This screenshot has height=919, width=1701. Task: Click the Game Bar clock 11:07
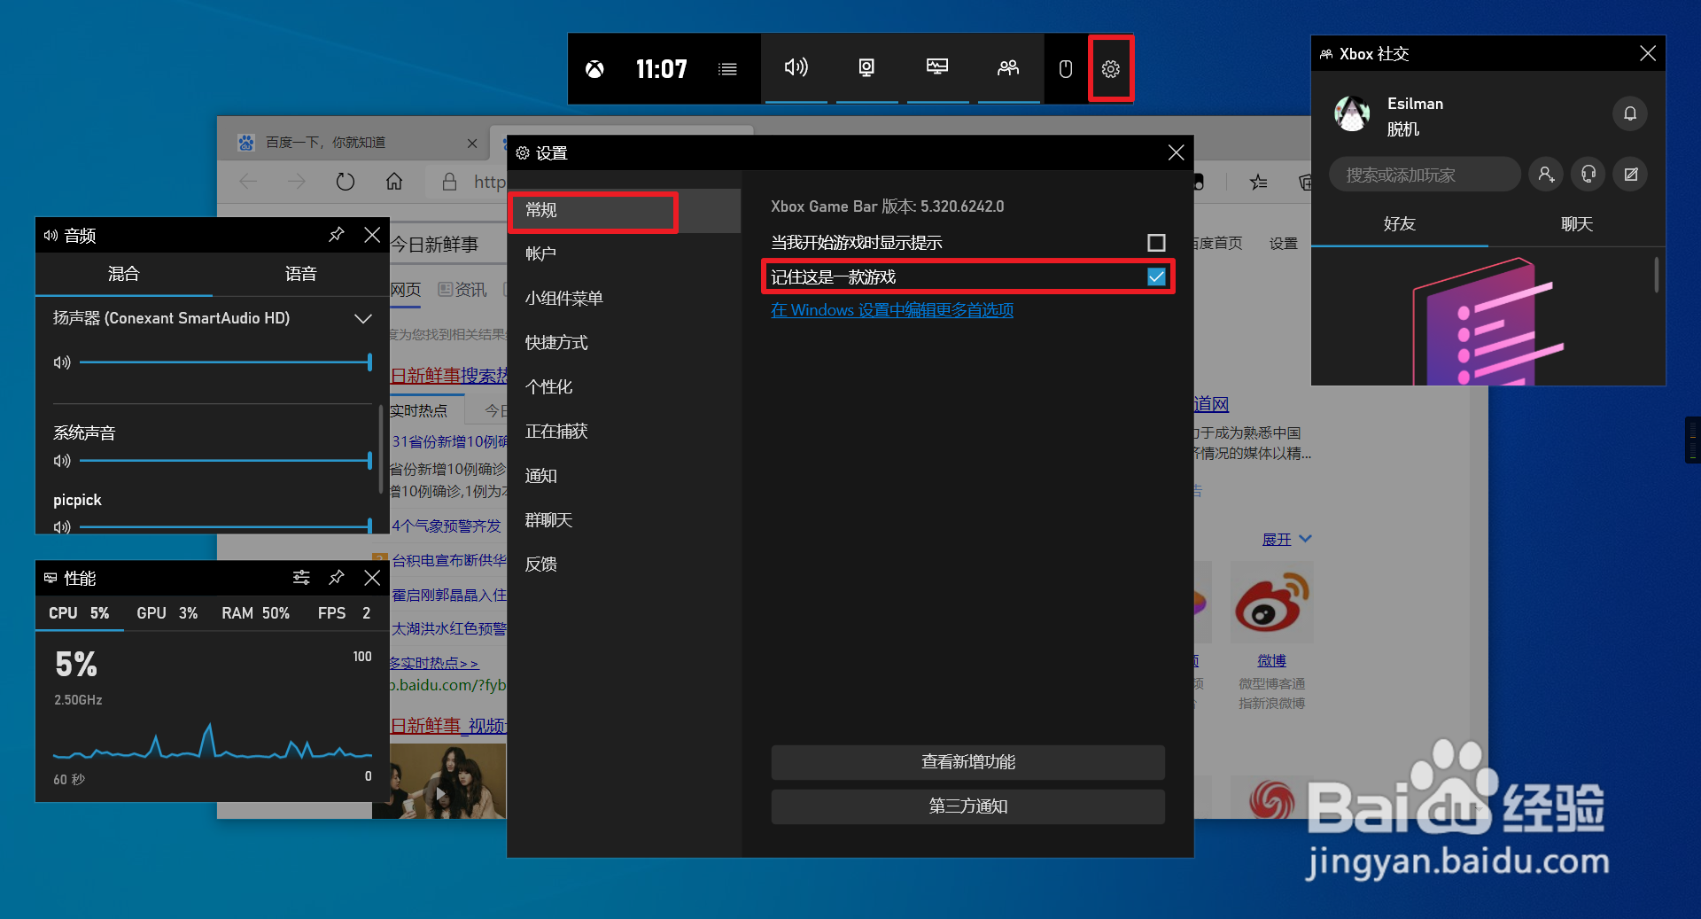tap(661, 69)
